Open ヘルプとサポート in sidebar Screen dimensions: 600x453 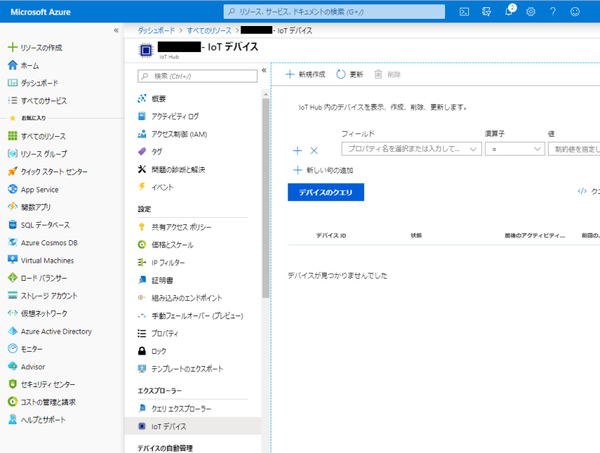click(x=37, y=420)
